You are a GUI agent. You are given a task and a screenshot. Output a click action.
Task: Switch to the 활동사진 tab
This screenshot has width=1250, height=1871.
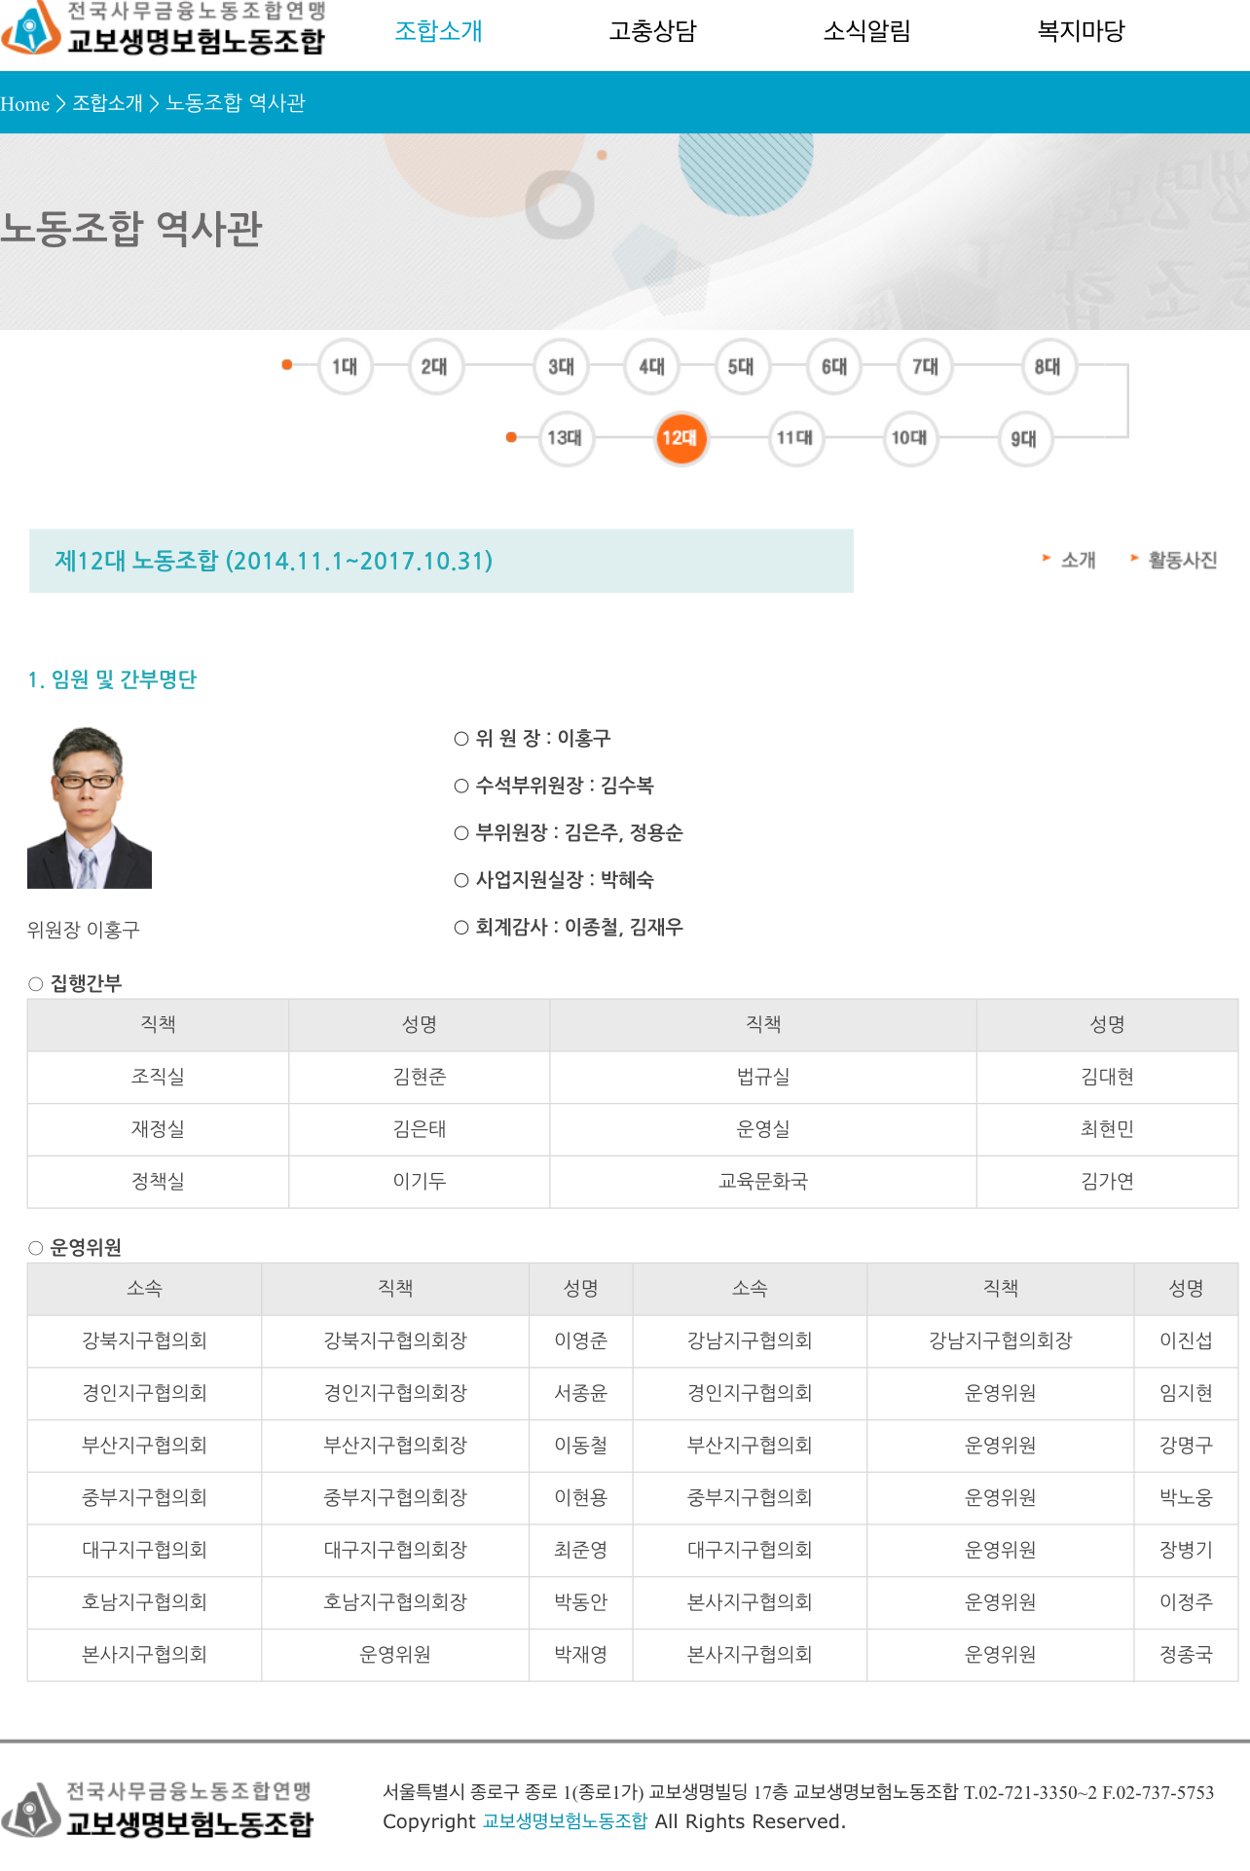(x=1174, y=560)
